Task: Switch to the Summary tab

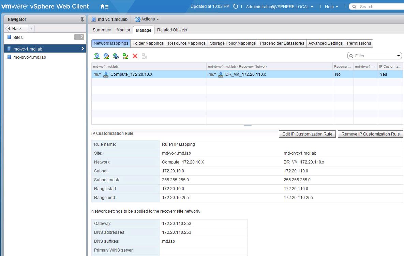Action: [x=102, y=30]
